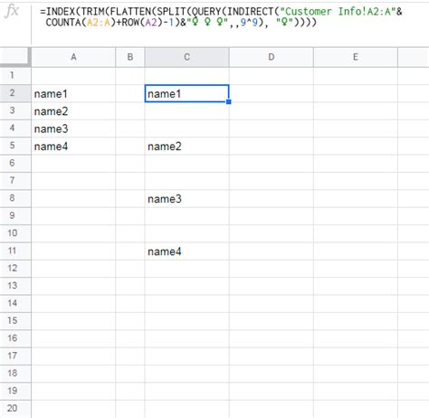Select row 11 header
The height and width of the screenshot is (418, 429).
click(15, 251)
